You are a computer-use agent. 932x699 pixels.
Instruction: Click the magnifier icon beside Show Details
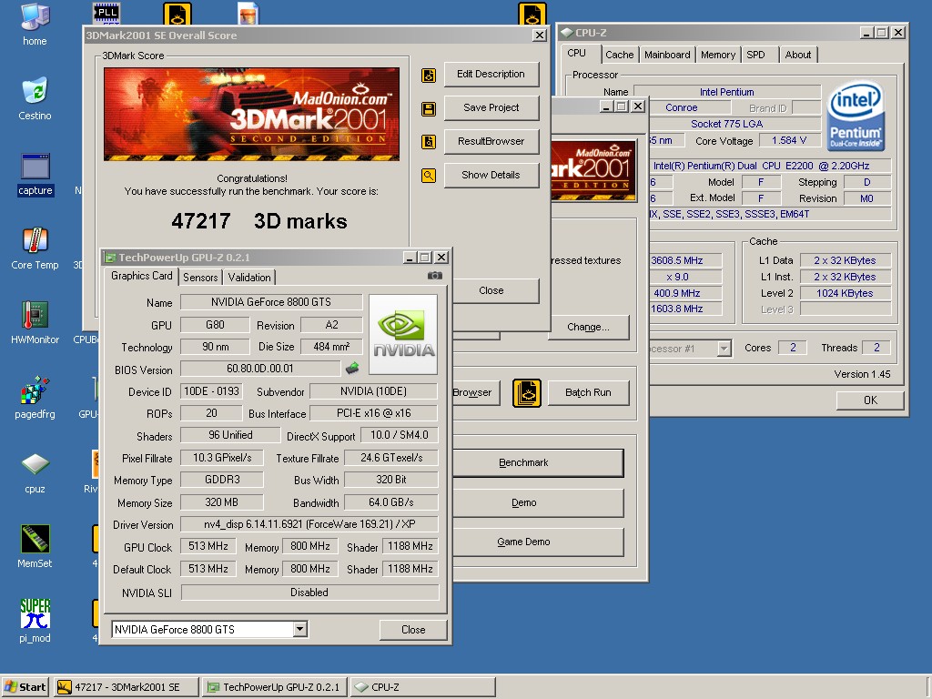[429, 176]
